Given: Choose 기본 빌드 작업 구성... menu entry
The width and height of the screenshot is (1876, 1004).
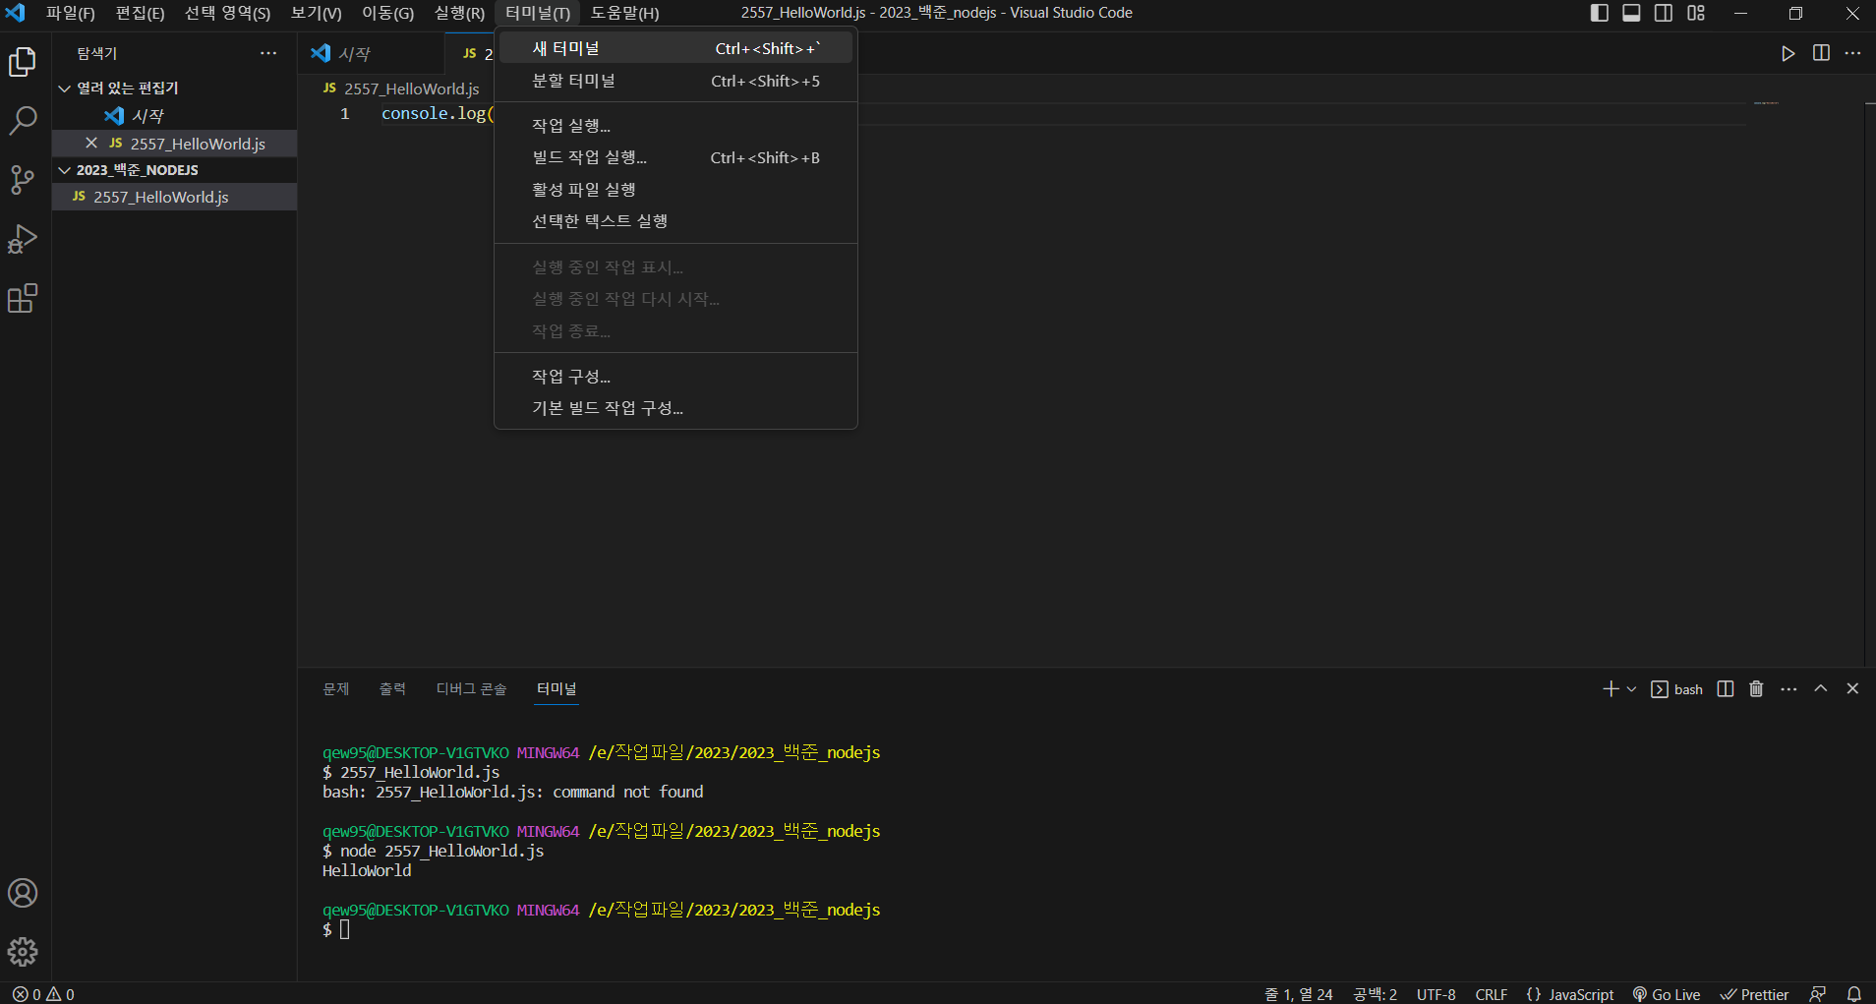Looking at the screenshot, I should coord(675,408).
